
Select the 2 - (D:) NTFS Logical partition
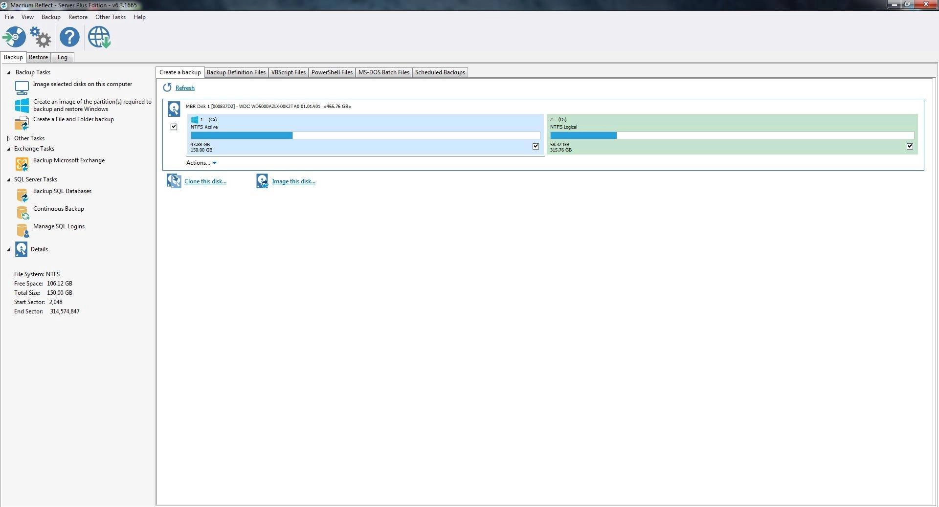[732, 134]
